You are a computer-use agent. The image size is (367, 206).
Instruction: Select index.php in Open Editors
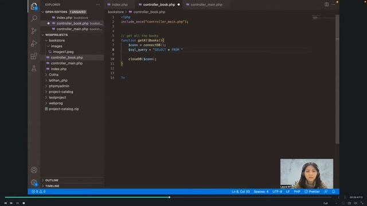pyautogui.click(x=73, y=18)
